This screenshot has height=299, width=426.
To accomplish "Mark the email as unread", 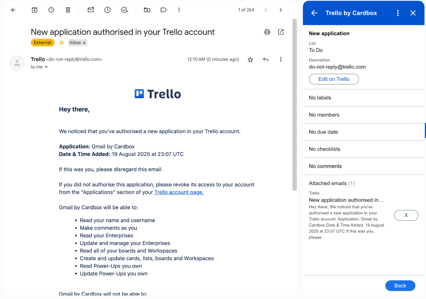I will [91, 10].
